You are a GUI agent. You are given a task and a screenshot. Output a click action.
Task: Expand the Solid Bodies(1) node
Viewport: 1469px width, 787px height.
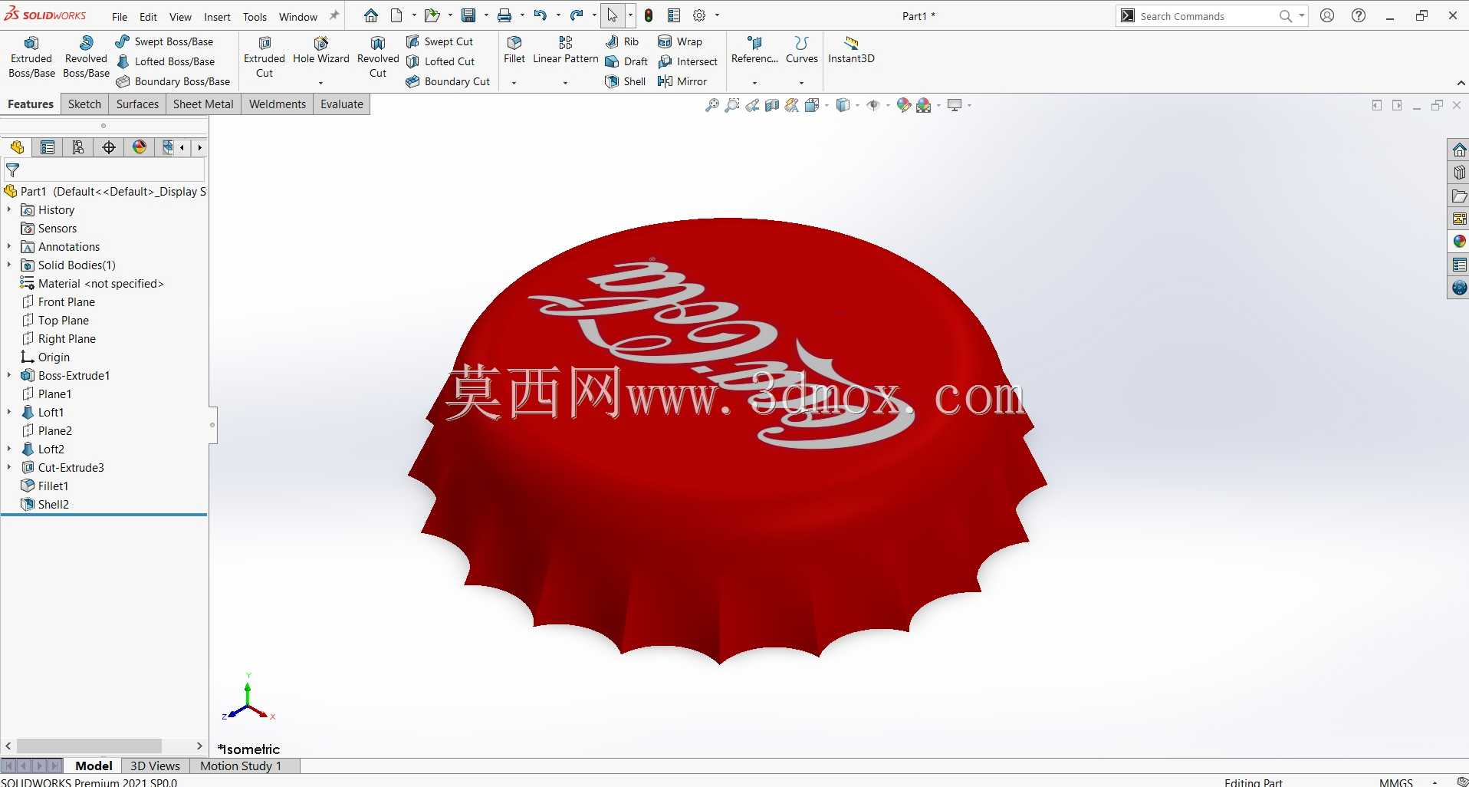[9, 265]
